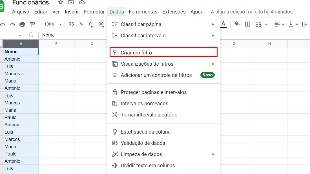
Task: Select column G header
Action: (234, 44)
